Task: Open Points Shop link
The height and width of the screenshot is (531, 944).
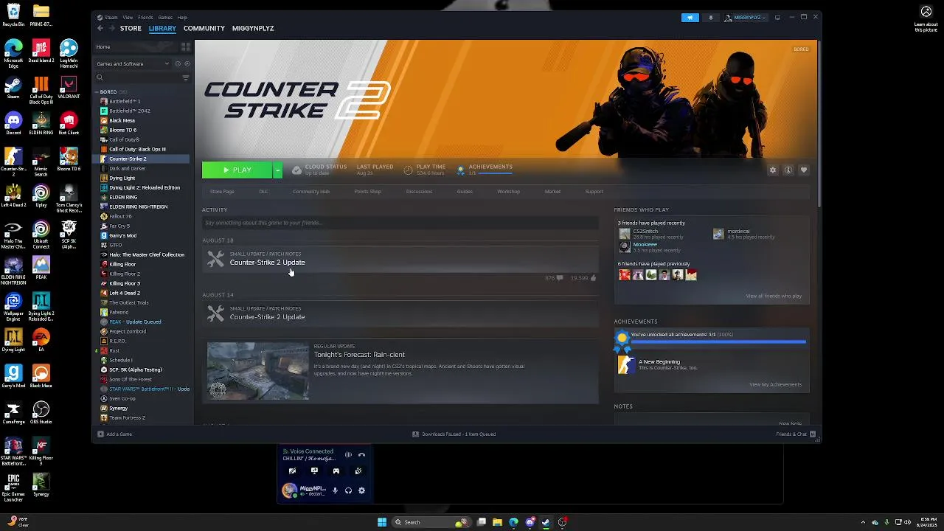Action: coord(367,192)
